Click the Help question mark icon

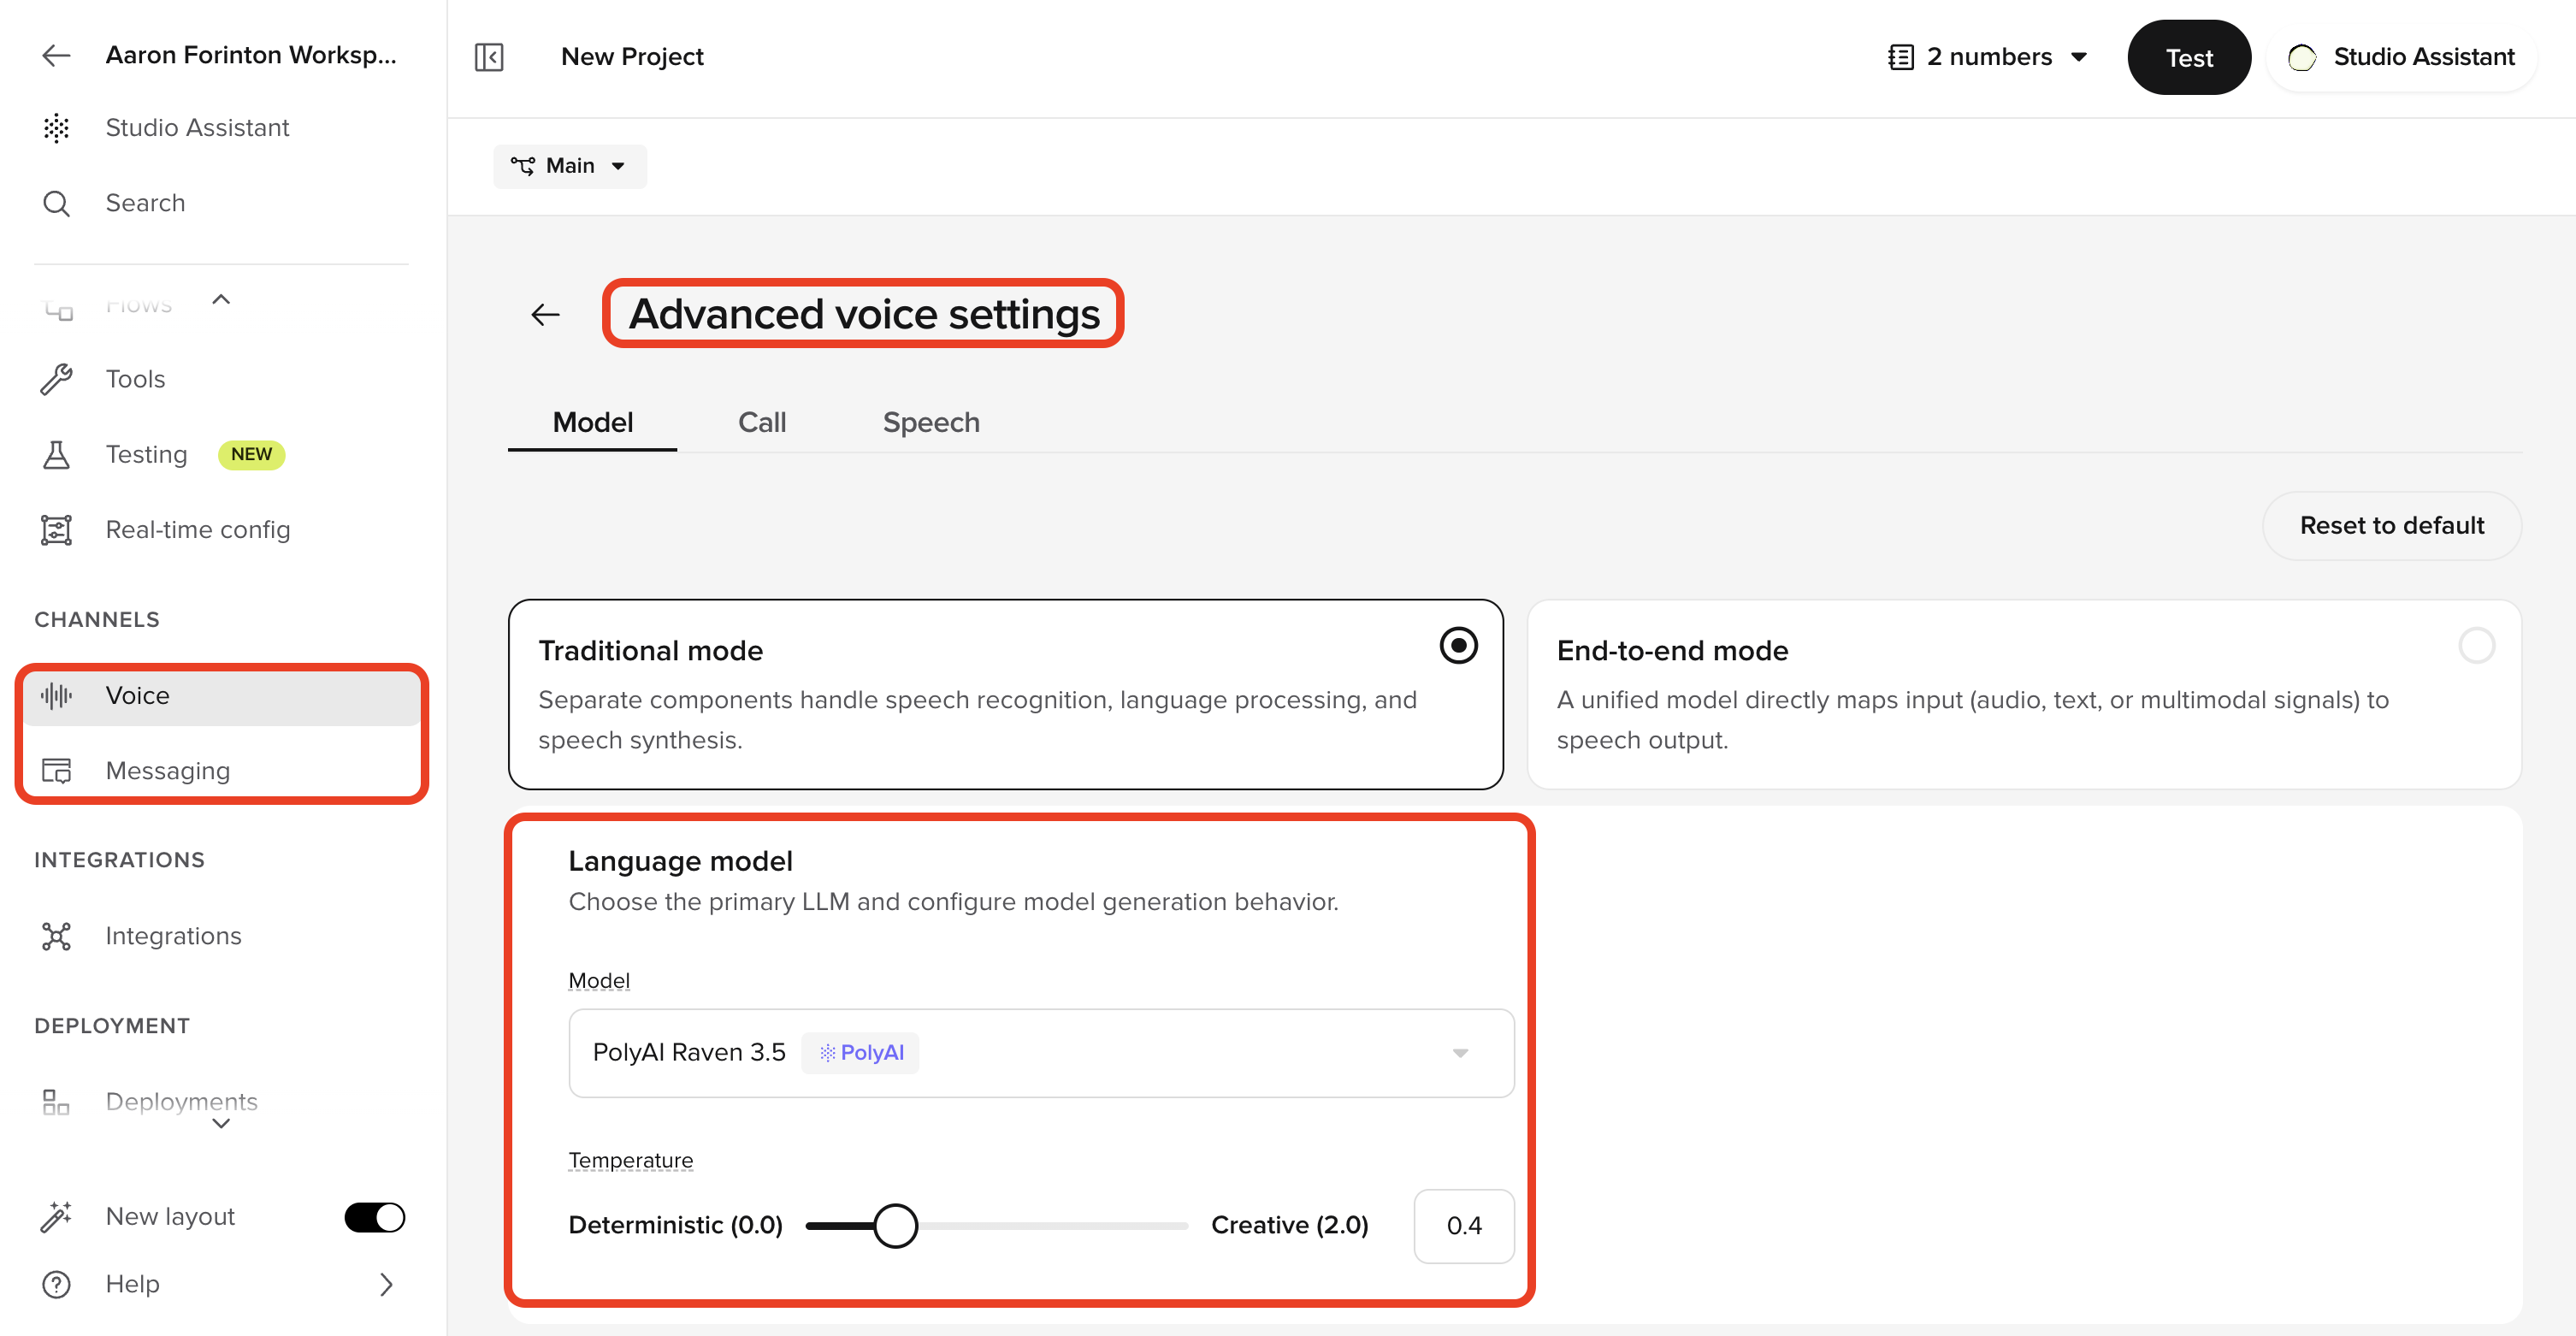(x=56, y=1283)
